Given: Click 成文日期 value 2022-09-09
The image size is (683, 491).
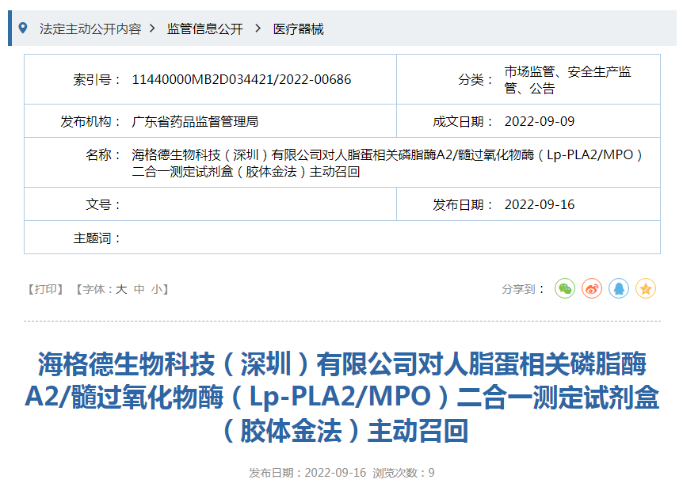Looking at the screenshot, I should 540,121.
